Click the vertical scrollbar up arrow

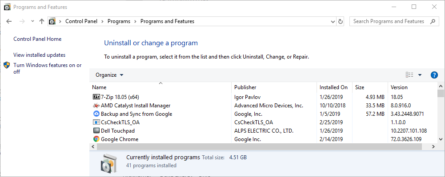pyautogui.click(x=441, y=86)
